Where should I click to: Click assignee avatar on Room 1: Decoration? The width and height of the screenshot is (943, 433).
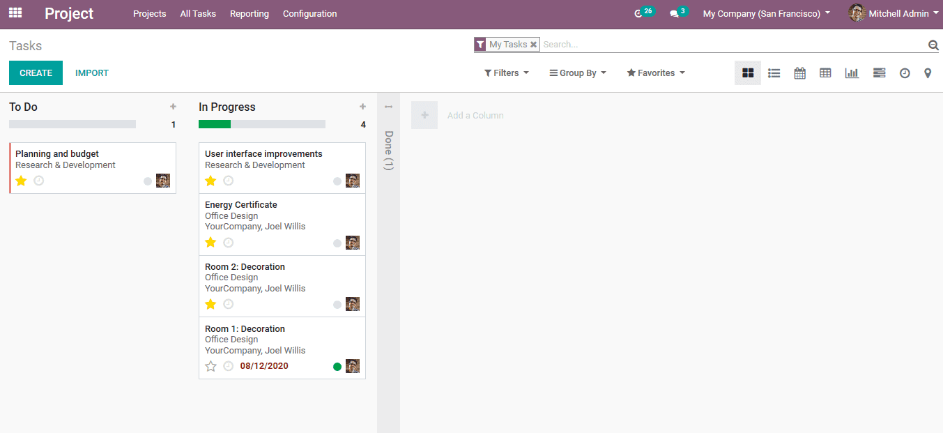tap(353, 366)
